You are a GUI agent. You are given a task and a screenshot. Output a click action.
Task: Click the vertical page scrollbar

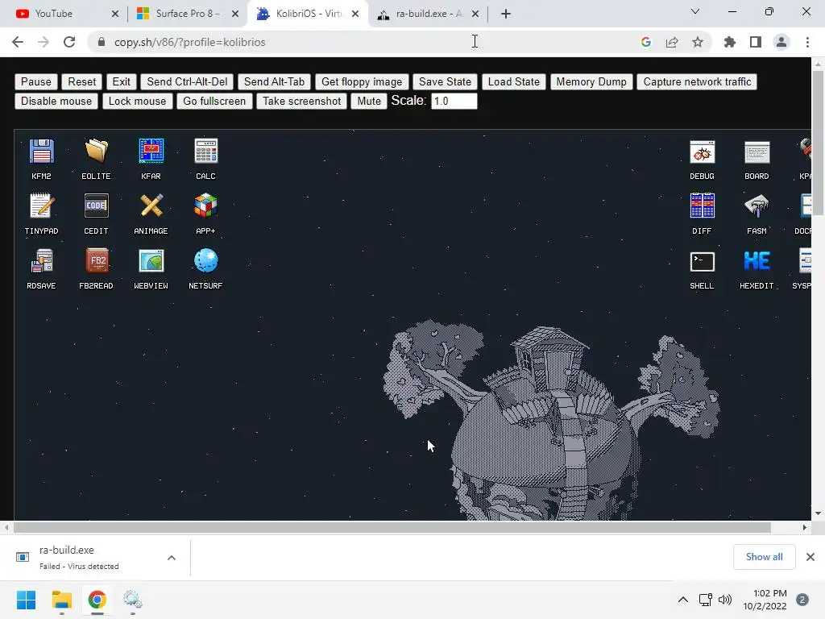(x=818, y=142)
